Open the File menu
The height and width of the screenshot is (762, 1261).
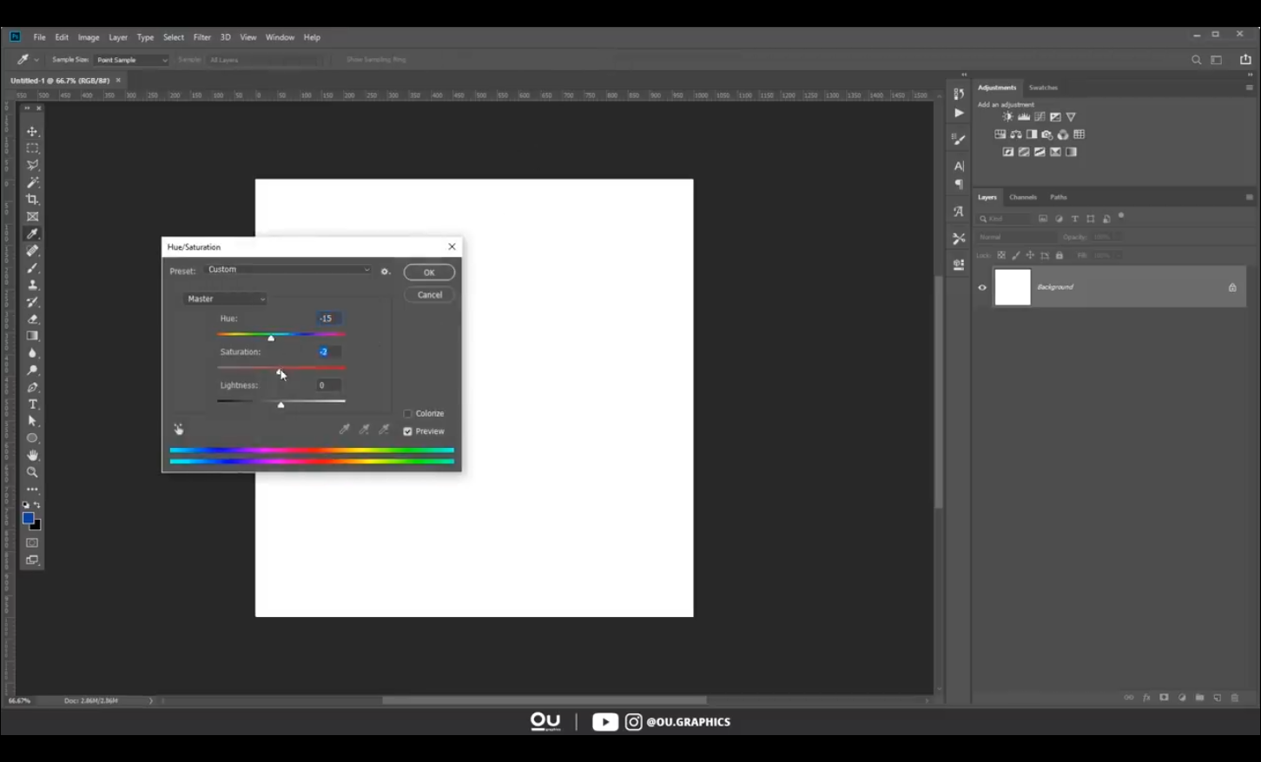point(40,37)
